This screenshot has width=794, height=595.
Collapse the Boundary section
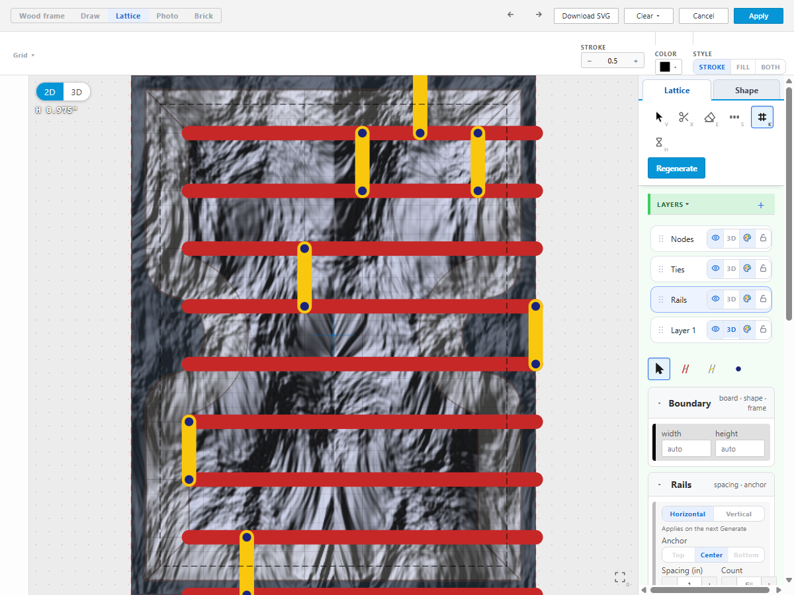click(x=659, y=403)
